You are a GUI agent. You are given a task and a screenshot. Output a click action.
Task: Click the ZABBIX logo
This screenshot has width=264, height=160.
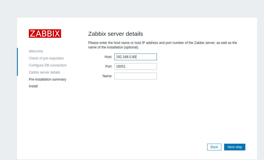click(45, 34)
